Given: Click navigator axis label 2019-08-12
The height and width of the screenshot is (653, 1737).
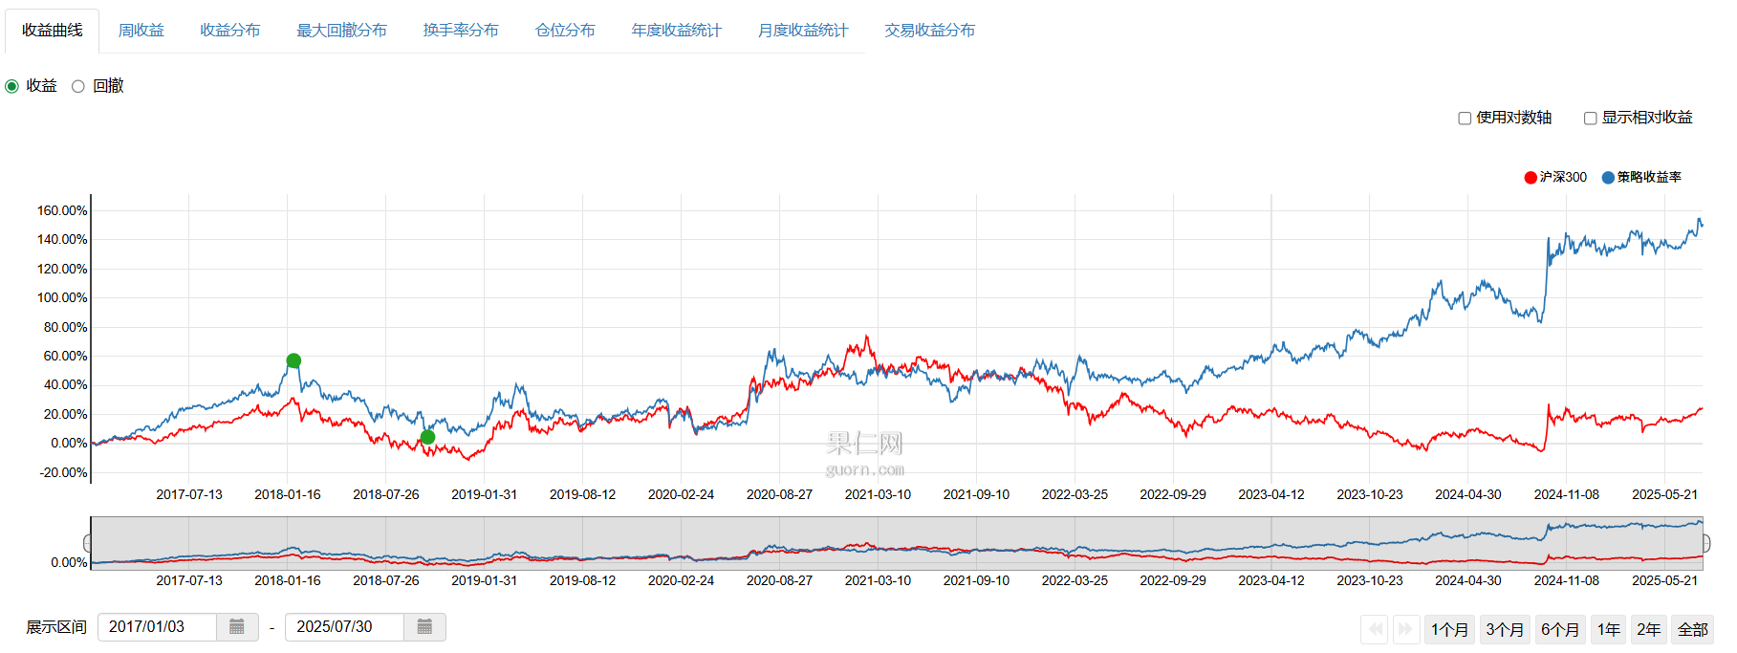Looking at the screenshot, I should pyautogui.click(x=582, y=580).
